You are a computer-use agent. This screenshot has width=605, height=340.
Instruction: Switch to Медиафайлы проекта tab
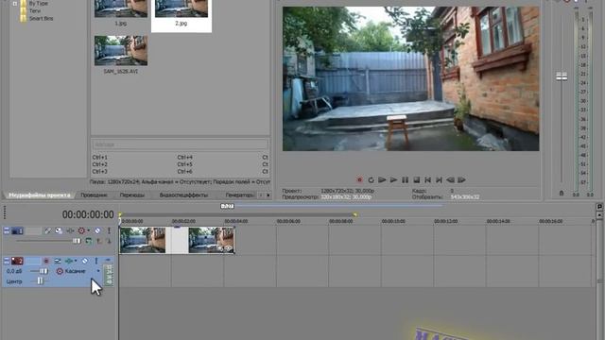[40, 195]
